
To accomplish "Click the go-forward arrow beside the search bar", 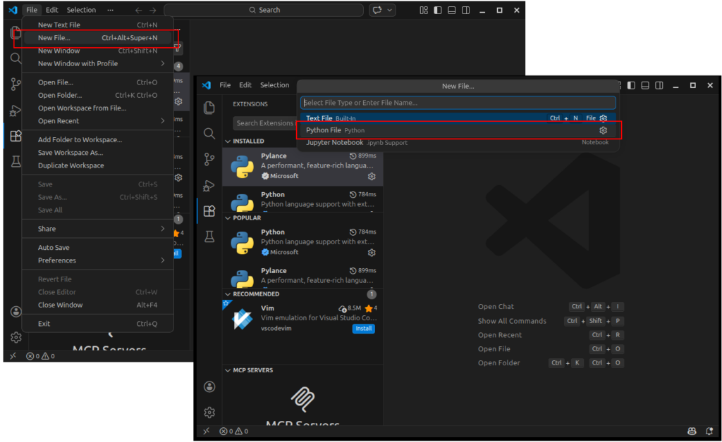I will pyautogui.click(x=153, y=11).
